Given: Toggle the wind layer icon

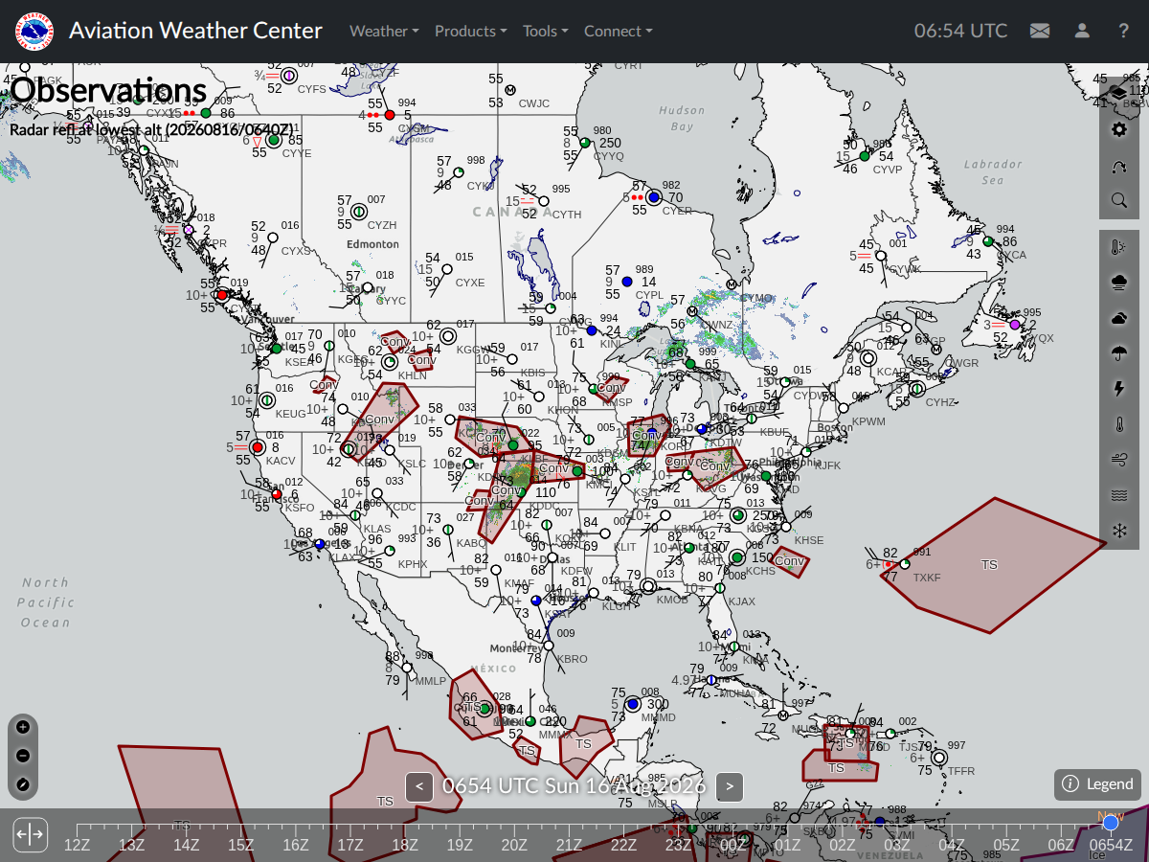Looking at the screenshot, I should pos(1118,460).
